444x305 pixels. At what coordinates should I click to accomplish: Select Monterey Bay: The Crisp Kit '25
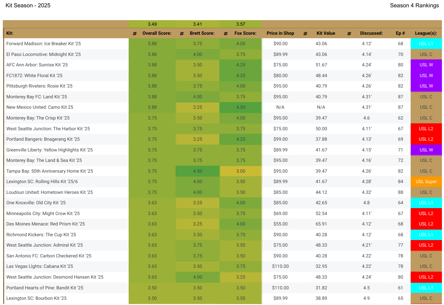click(x=38, y=118)
